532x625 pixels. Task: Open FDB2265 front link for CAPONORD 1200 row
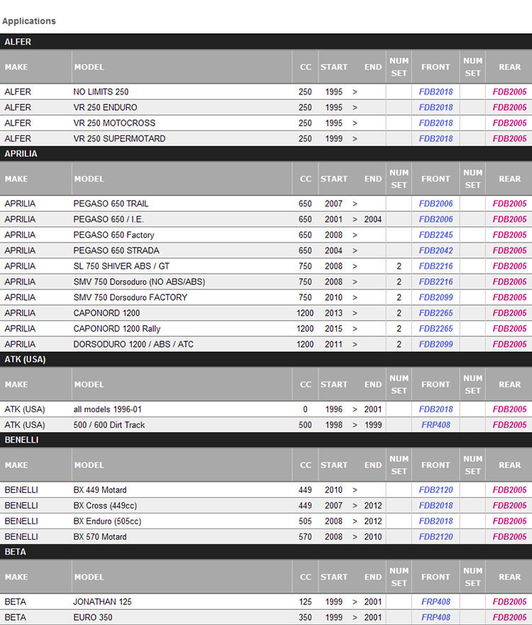click(436, 313)
